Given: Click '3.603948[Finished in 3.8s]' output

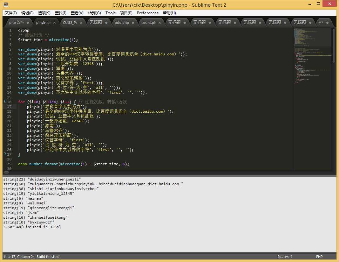Looking at the screenshot, I should click(x=32, y=227).
